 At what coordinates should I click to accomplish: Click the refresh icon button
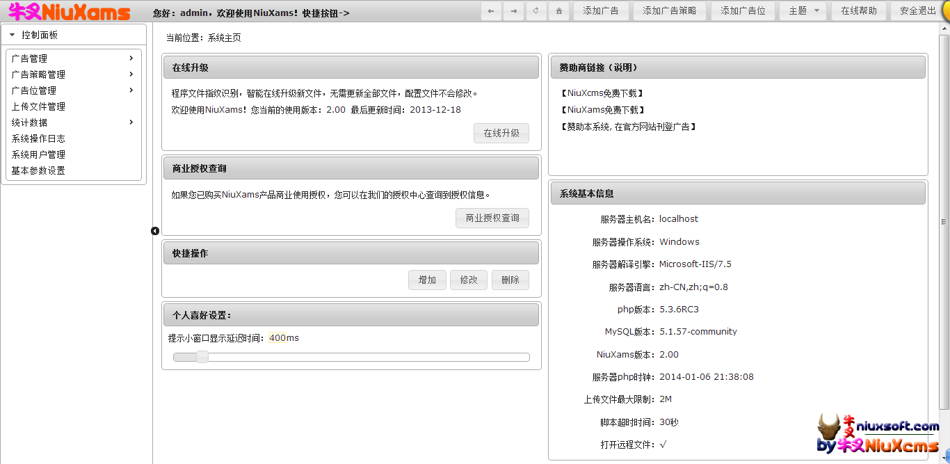click(x=536, y=10)
